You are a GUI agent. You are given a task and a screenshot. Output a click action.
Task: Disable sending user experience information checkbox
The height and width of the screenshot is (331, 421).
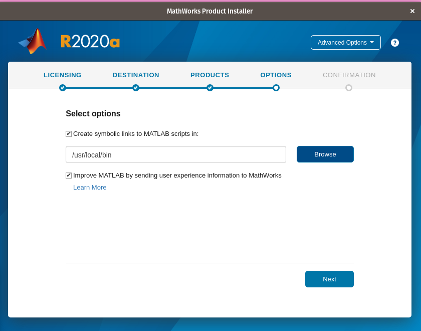point(69,176)
